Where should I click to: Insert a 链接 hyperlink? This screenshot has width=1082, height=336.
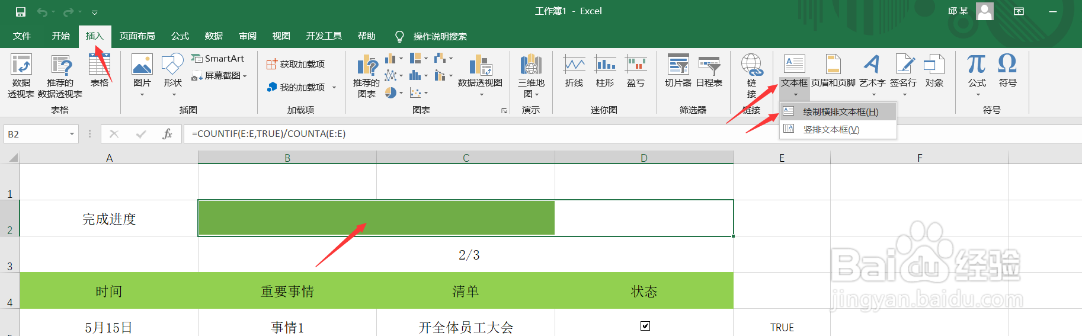coord(751,76)
